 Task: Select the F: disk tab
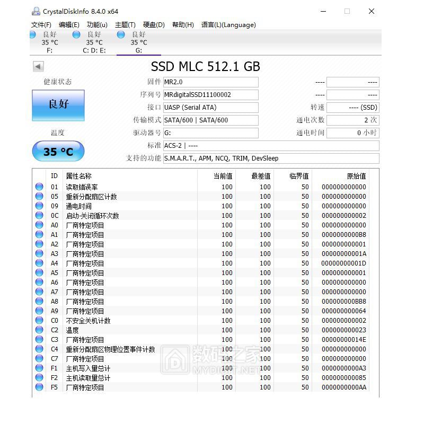pyautogui.click(x=49, y=42)
